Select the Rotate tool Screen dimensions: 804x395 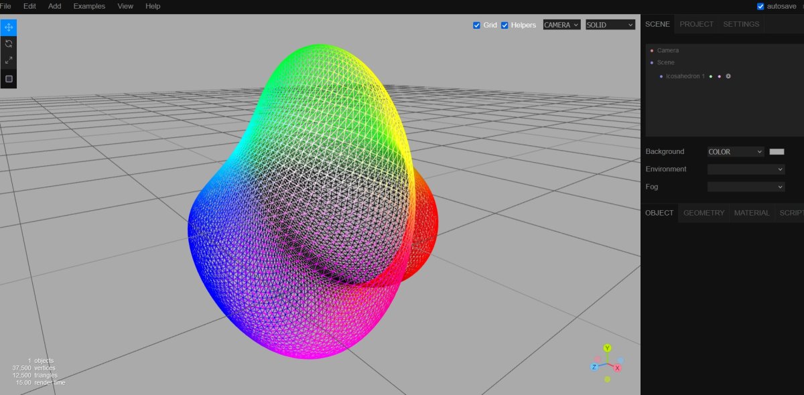point(9,44)
